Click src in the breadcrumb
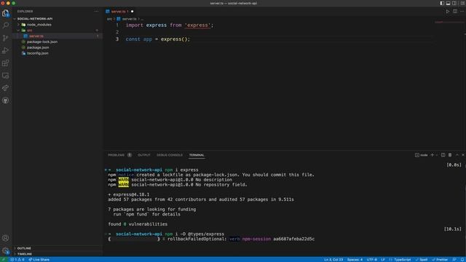Viewport: 466px width, 262px height. (x=109, y=19)
